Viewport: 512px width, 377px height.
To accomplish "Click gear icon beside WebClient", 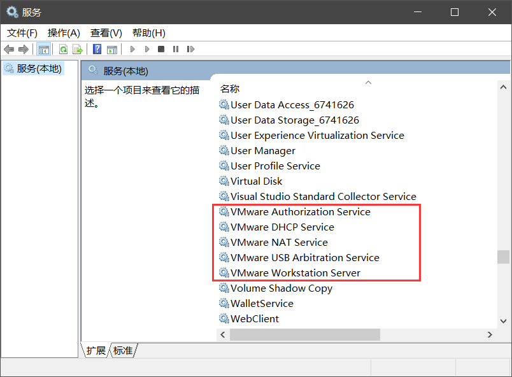I will click(x=224, y=318).
